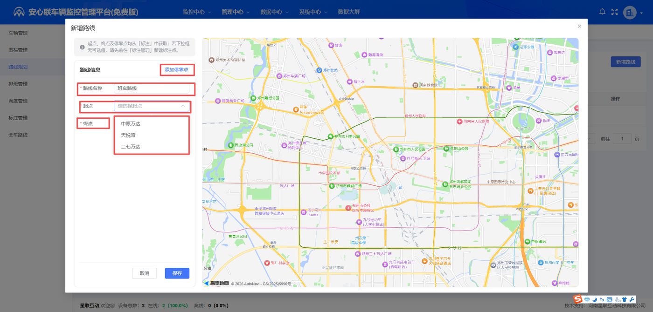Open the 管理中心 menu

pyautogui.click(x=236, y=12)
